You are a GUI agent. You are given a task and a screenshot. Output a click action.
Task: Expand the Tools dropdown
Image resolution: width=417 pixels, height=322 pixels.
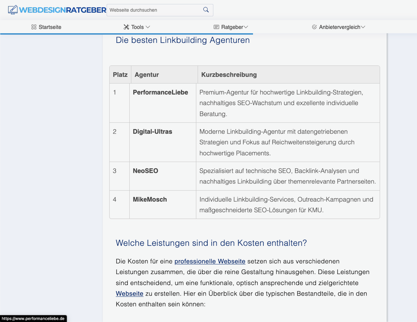(x=149, y=27)
